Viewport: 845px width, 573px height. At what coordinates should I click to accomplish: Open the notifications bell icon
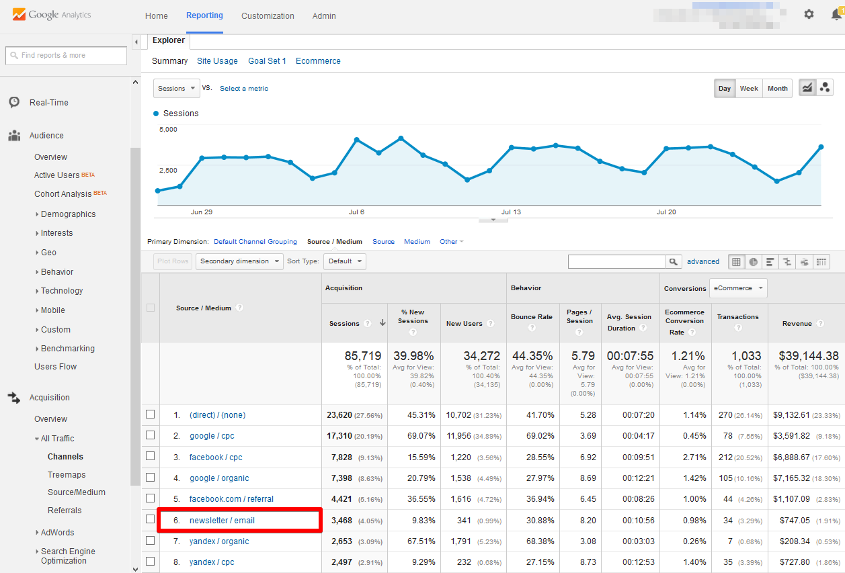click(x=836, y=14)
